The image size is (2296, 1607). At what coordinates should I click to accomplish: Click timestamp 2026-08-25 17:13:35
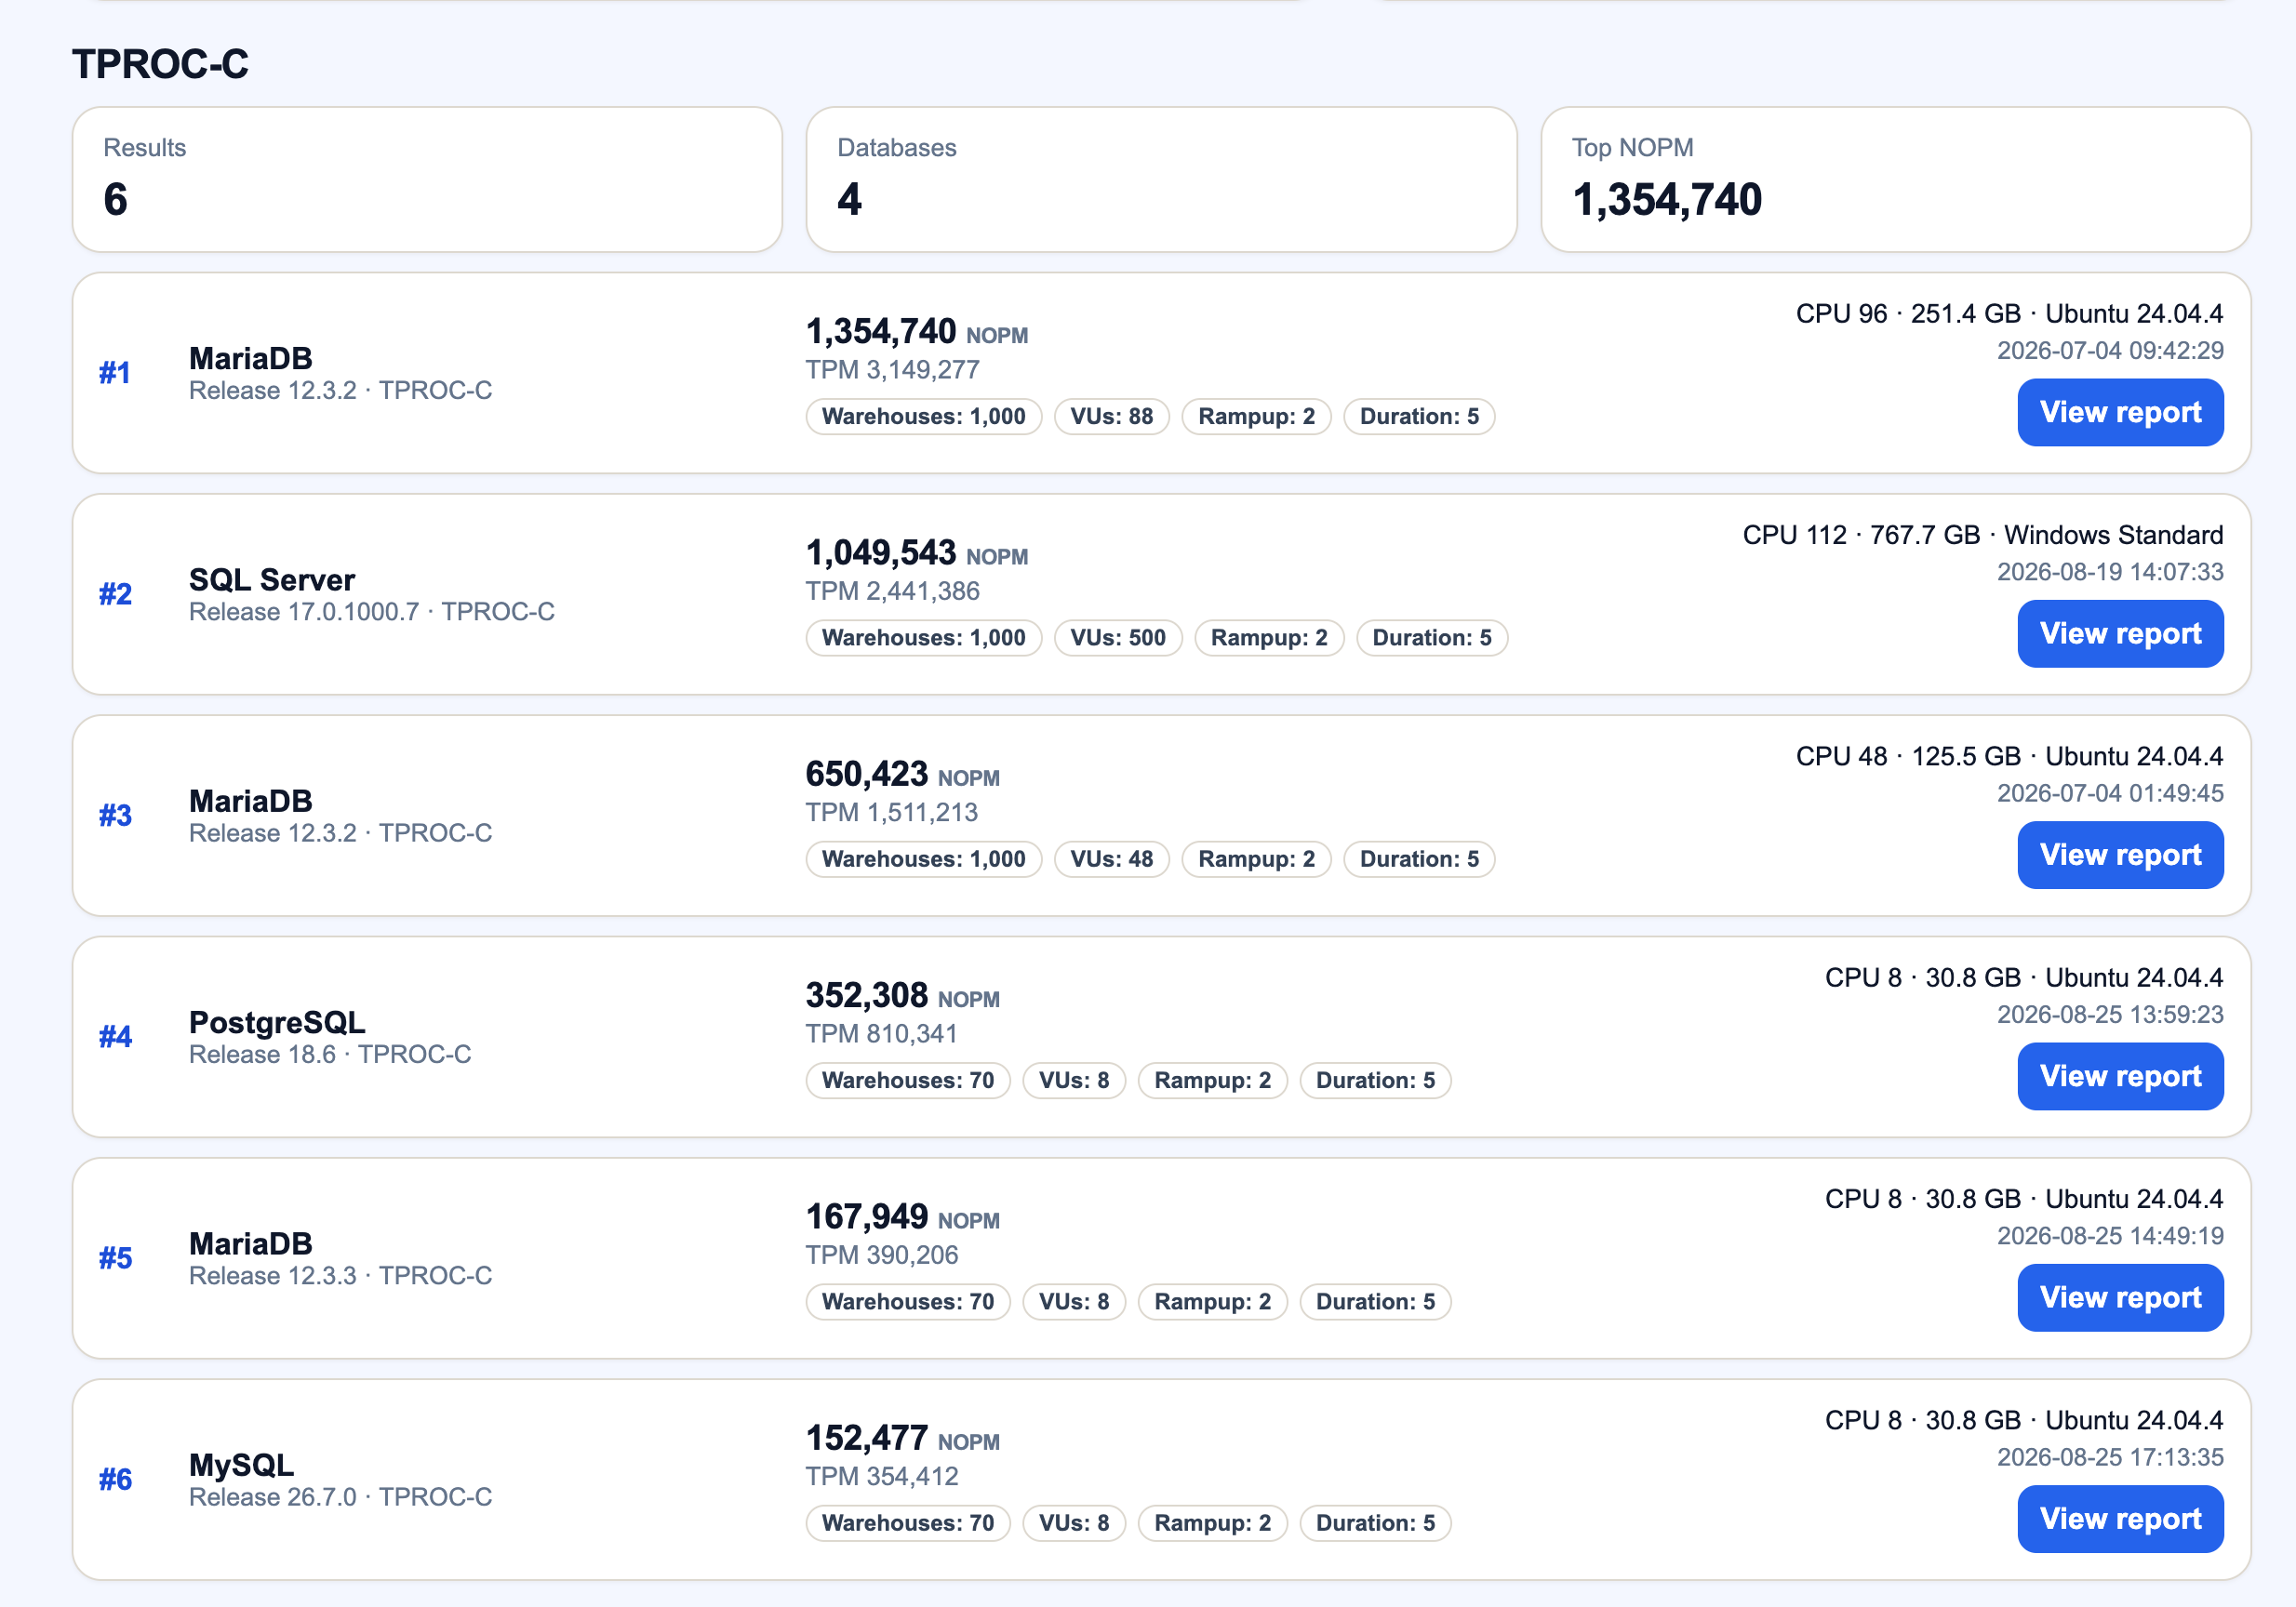[x=2110, y=1458]
